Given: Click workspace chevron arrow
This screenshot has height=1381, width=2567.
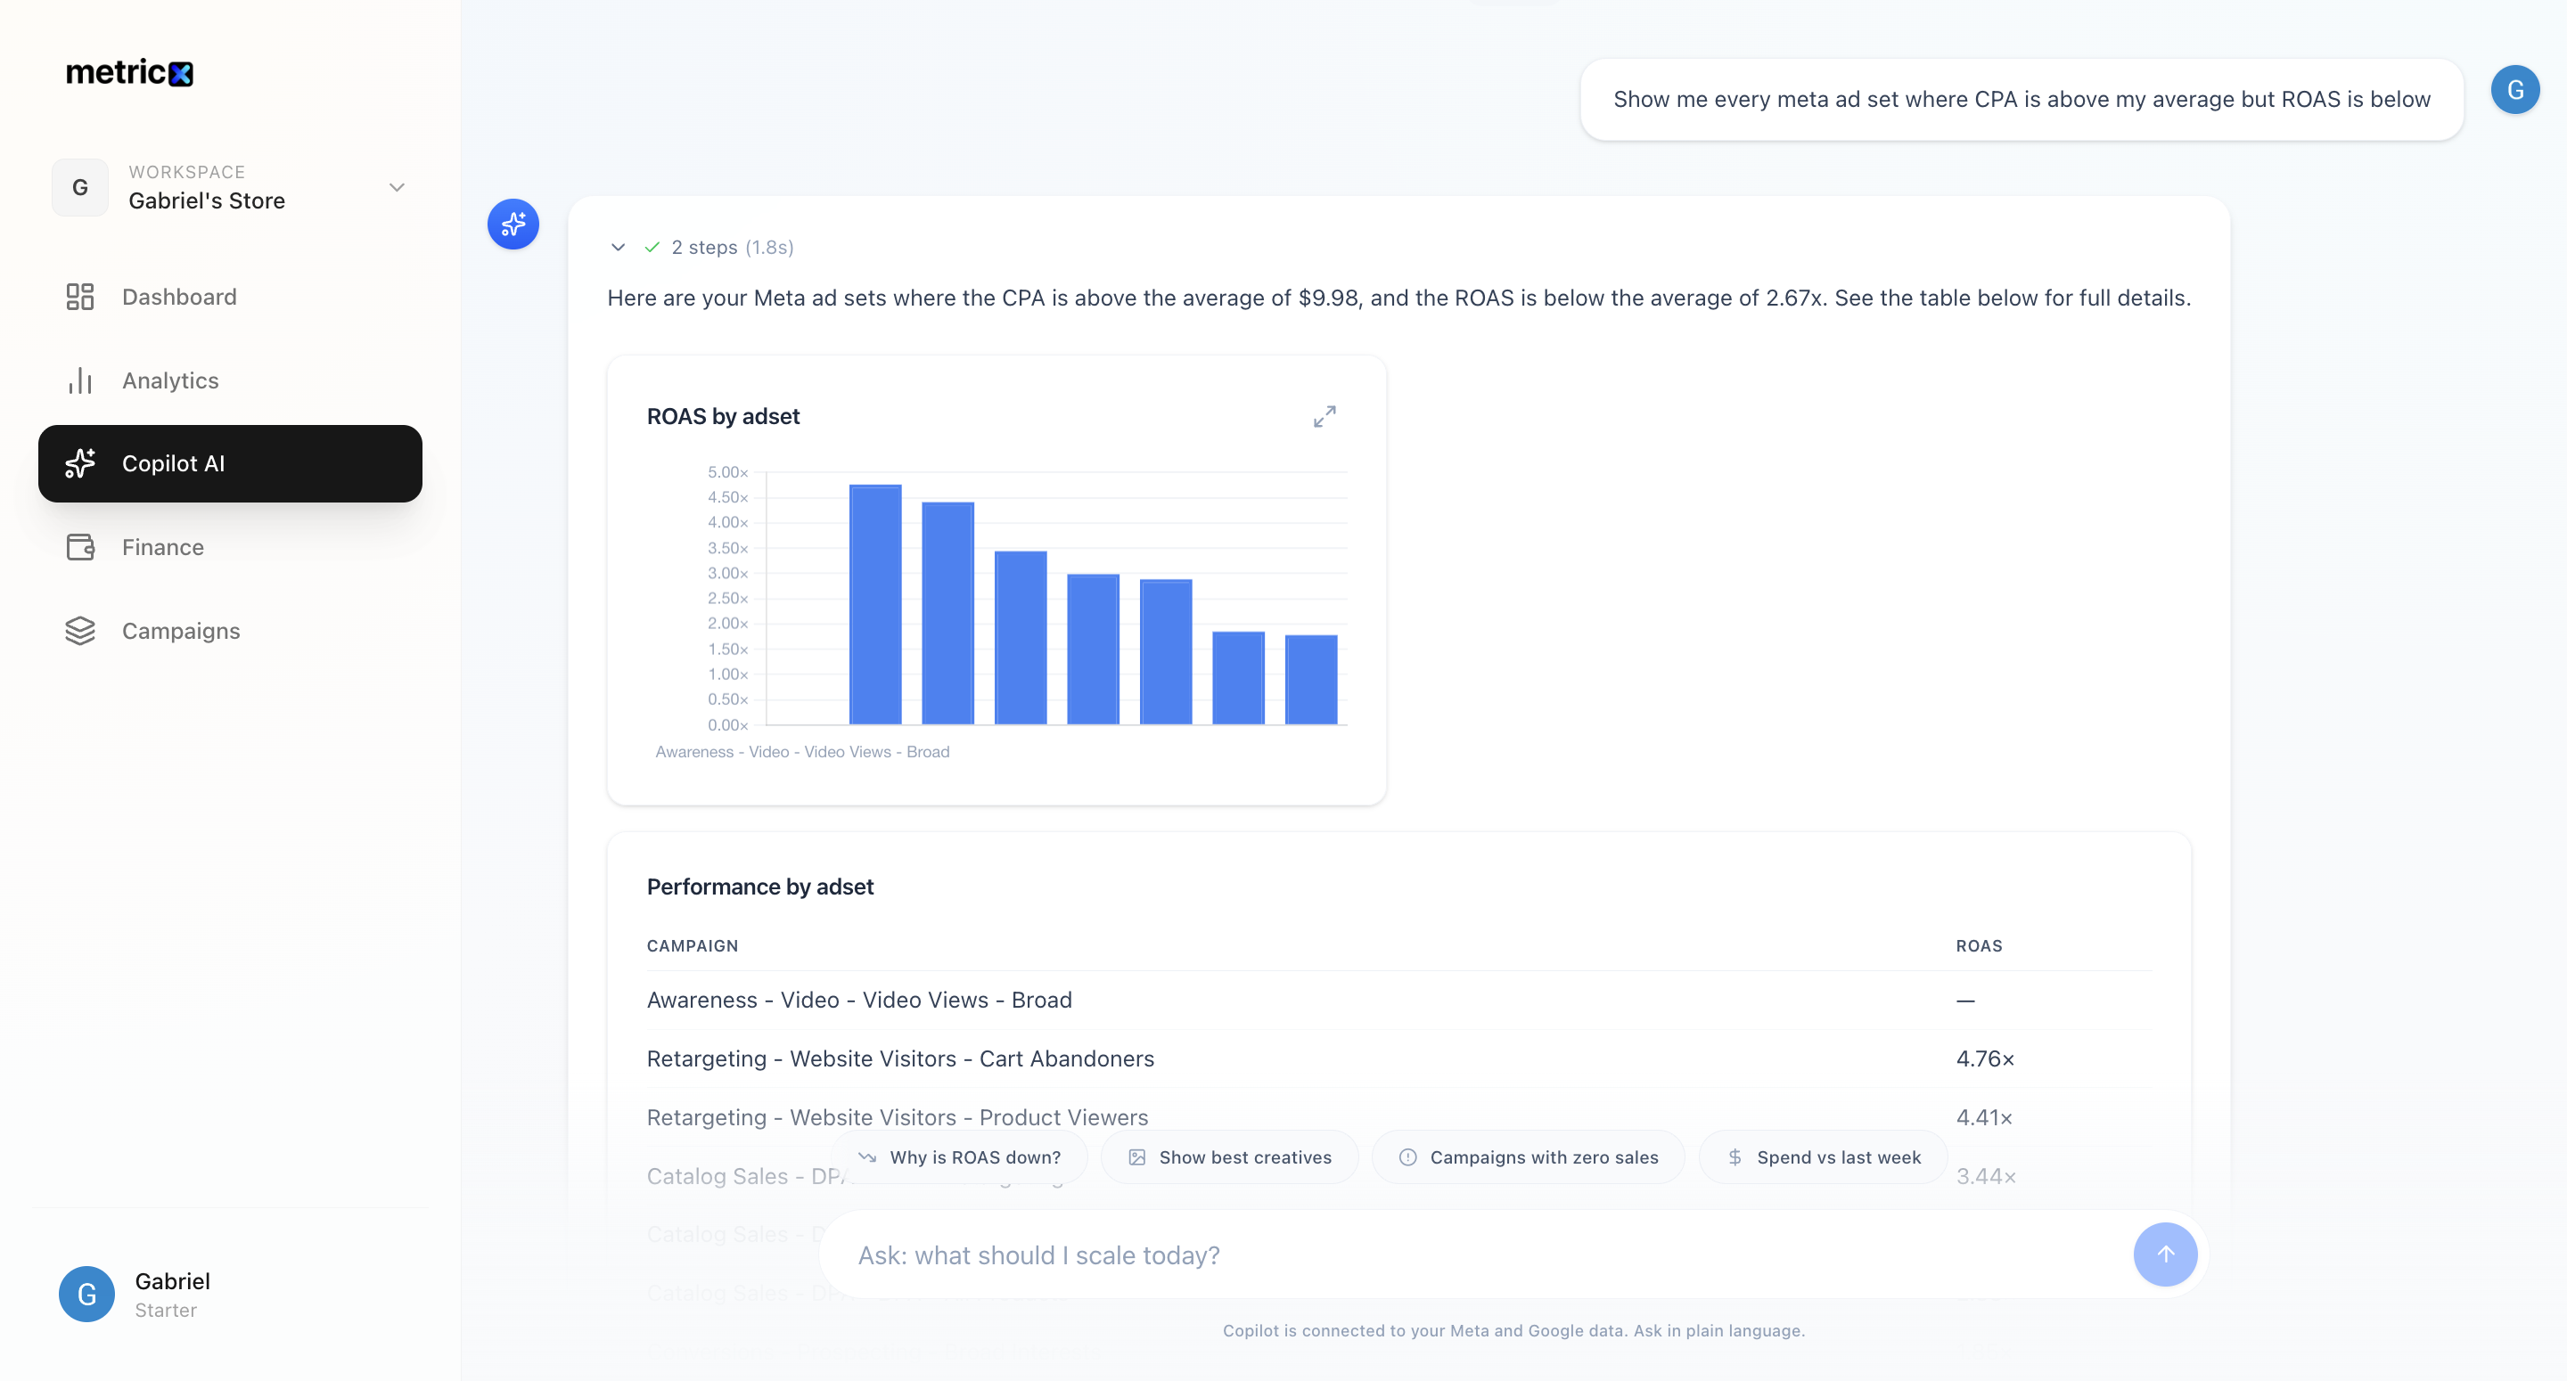Looking at the screenshot, I should click(x=397, y=187).
